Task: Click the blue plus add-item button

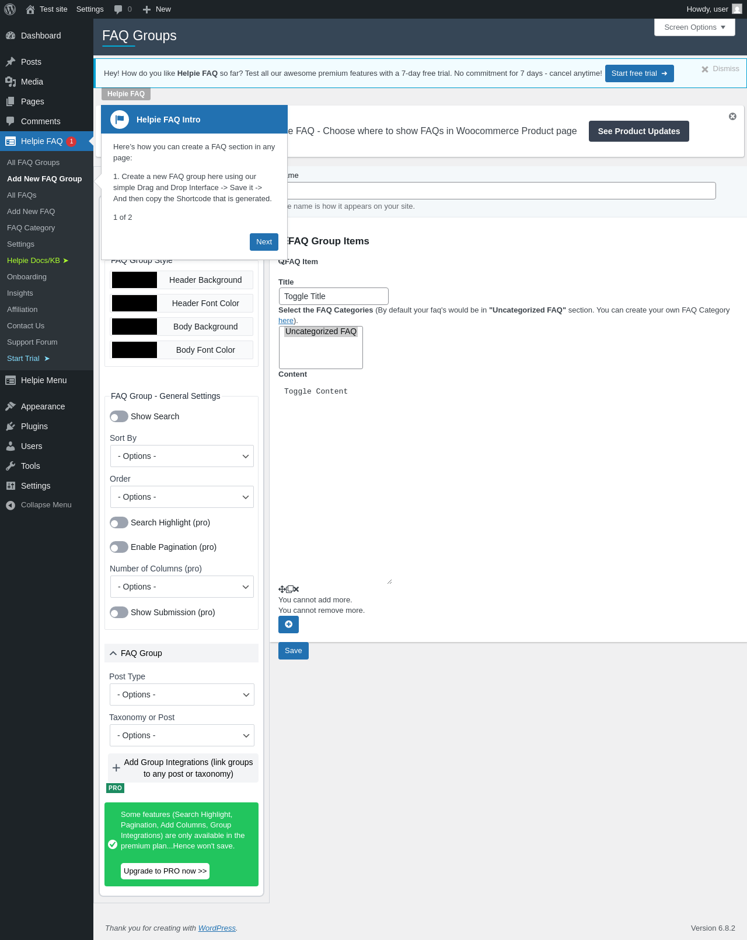Action: pyautogui.click(x=288, y=625)
